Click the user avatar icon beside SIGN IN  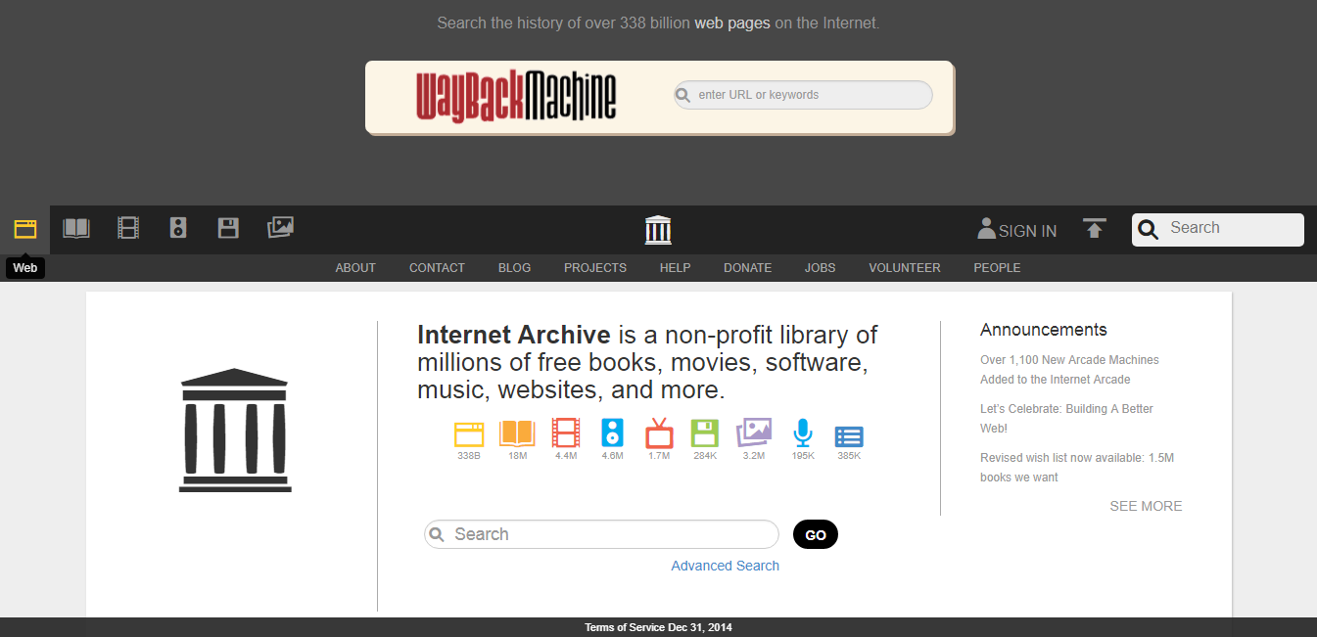(986, 228)
